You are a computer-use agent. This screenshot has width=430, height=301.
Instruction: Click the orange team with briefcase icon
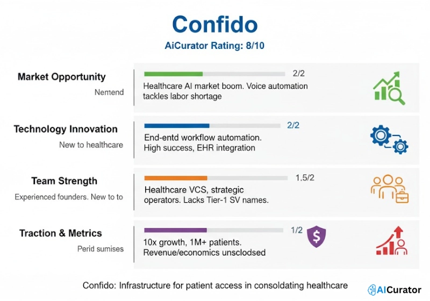pos(389,190)
